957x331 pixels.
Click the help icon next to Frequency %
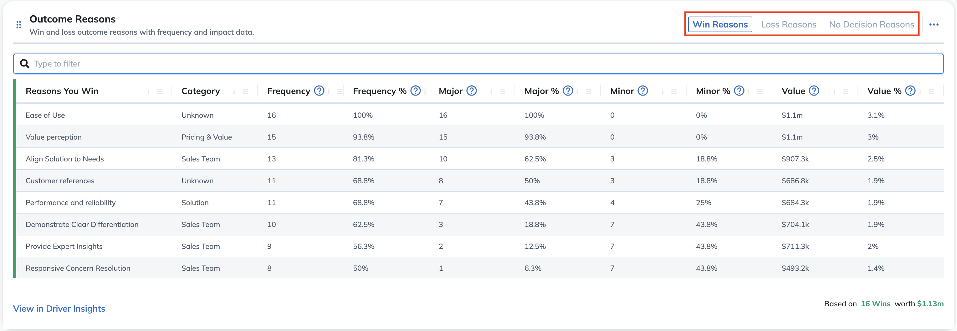coord(415,91)
